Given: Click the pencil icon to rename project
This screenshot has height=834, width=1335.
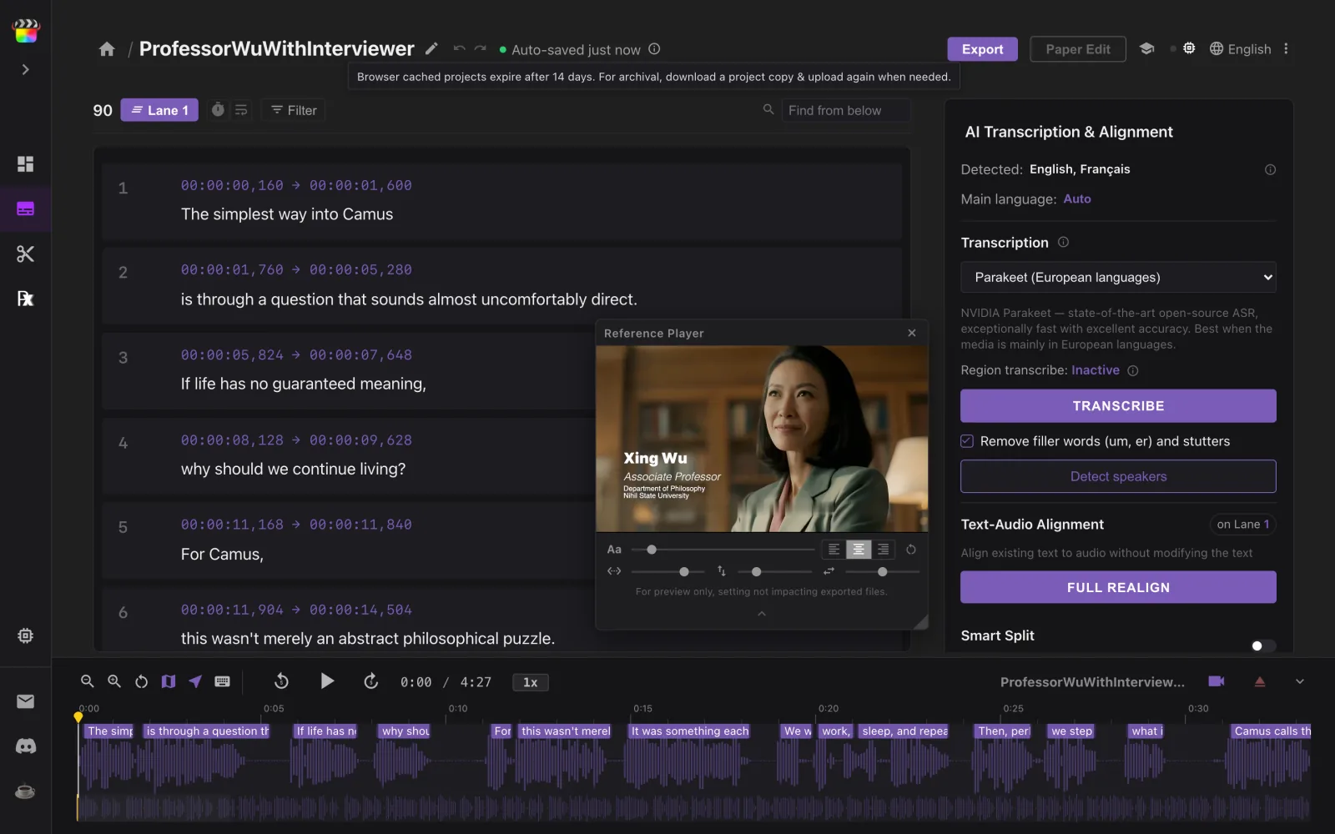Looking at the screenshot, I should click(431, 48).
